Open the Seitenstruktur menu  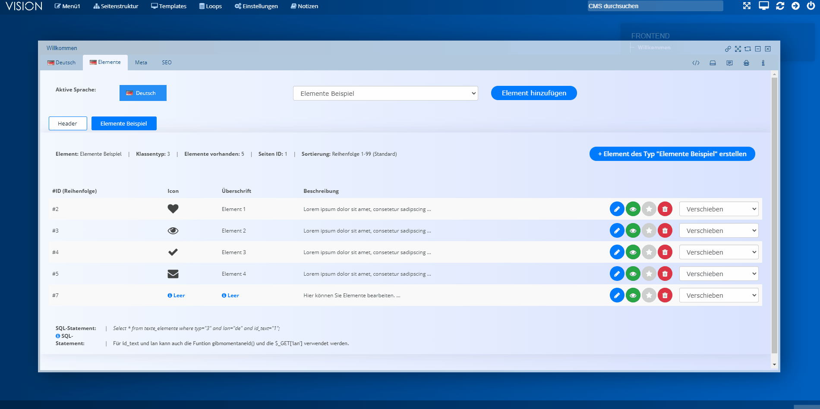click(116, 6)
